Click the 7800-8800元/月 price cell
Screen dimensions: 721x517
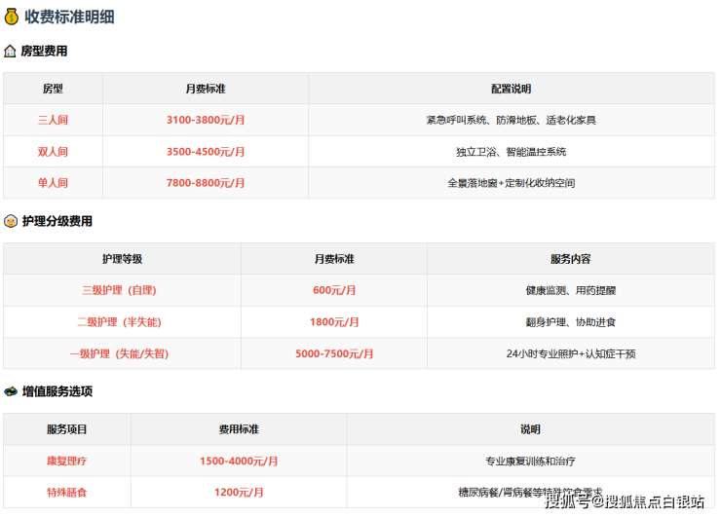tap(206, 183)
